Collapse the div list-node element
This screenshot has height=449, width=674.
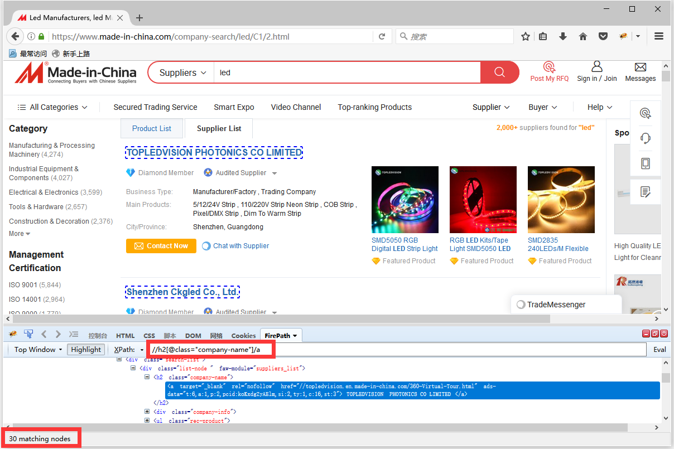133,368
